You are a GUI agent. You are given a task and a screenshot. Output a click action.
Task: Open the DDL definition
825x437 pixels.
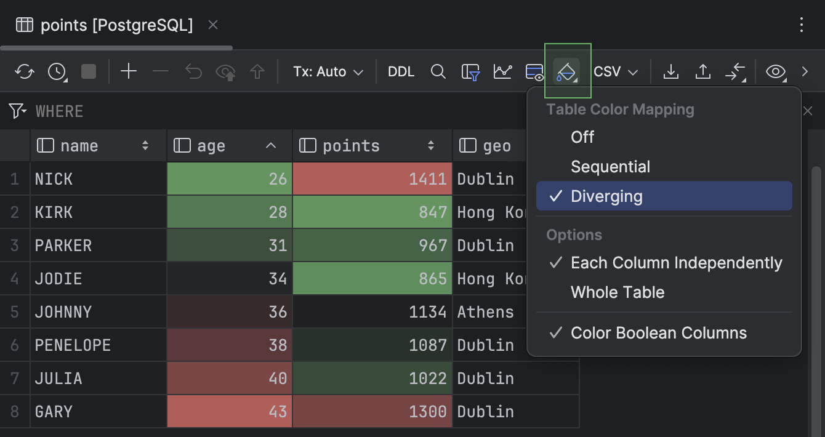click(x=401, y=71)
